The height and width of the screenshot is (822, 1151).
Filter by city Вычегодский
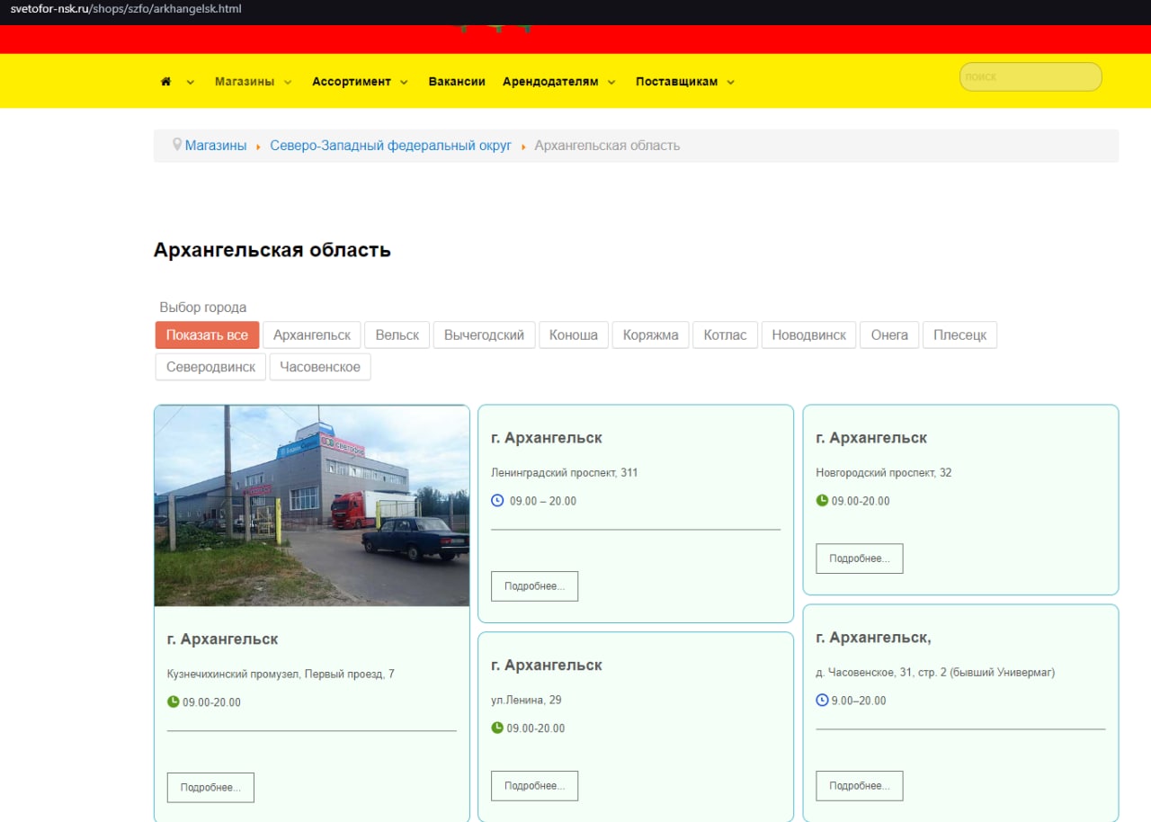click(485, 335)
